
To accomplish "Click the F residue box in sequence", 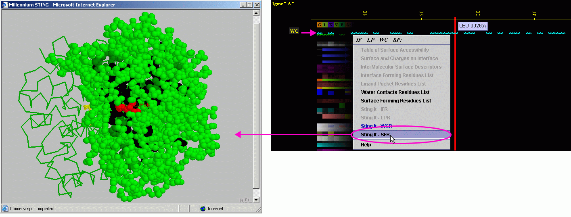I will (342, 25).
